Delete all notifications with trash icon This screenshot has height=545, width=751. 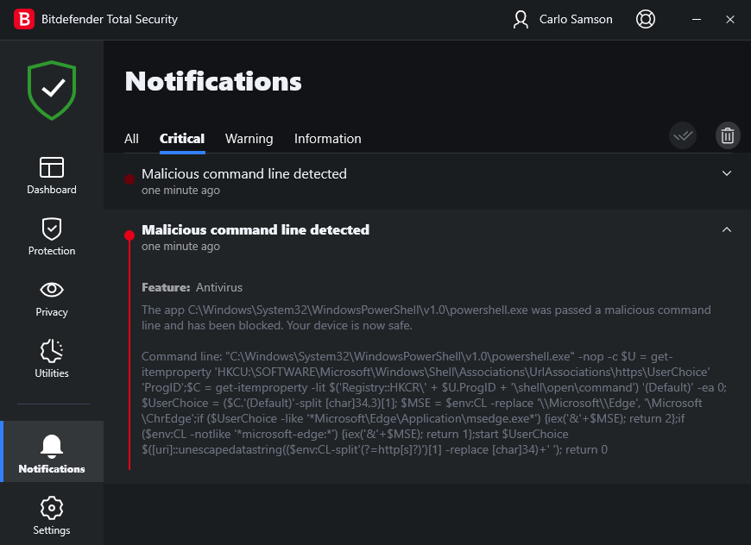click(728, 135)
